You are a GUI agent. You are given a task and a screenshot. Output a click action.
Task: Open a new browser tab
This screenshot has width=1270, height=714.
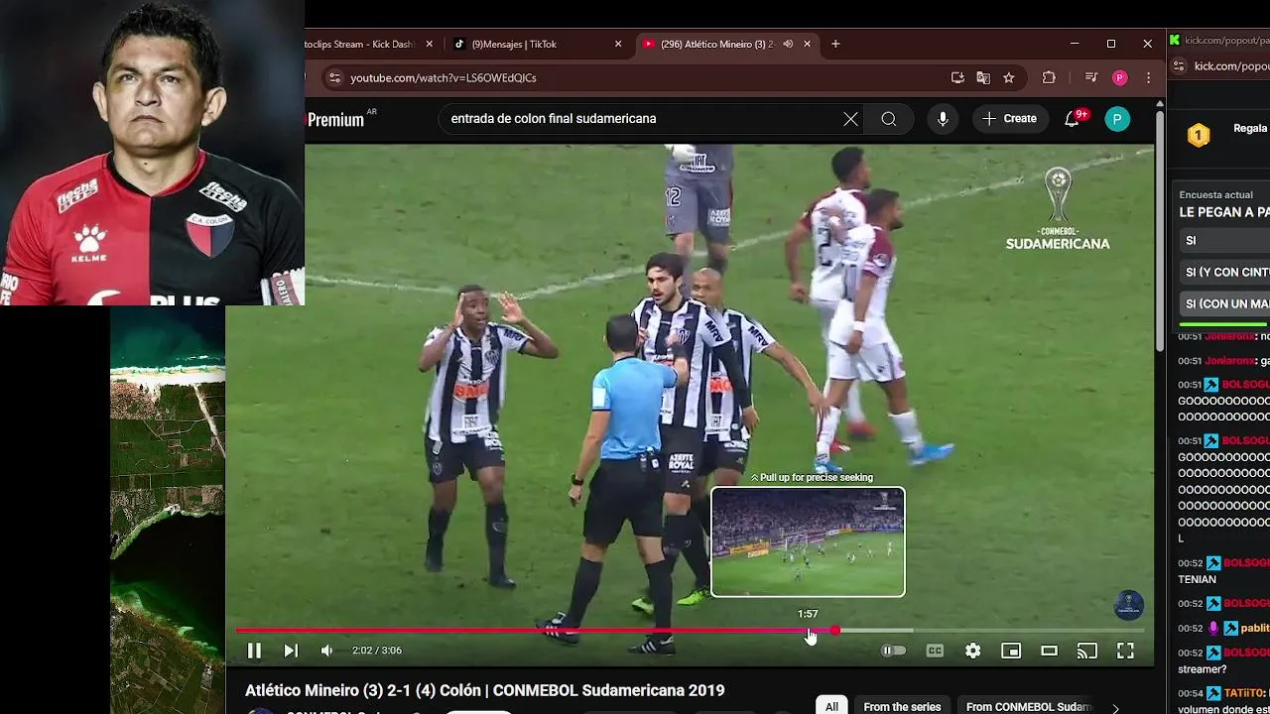835,44
